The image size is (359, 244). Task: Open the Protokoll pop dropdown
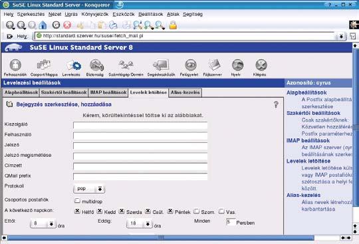(89, 189)
